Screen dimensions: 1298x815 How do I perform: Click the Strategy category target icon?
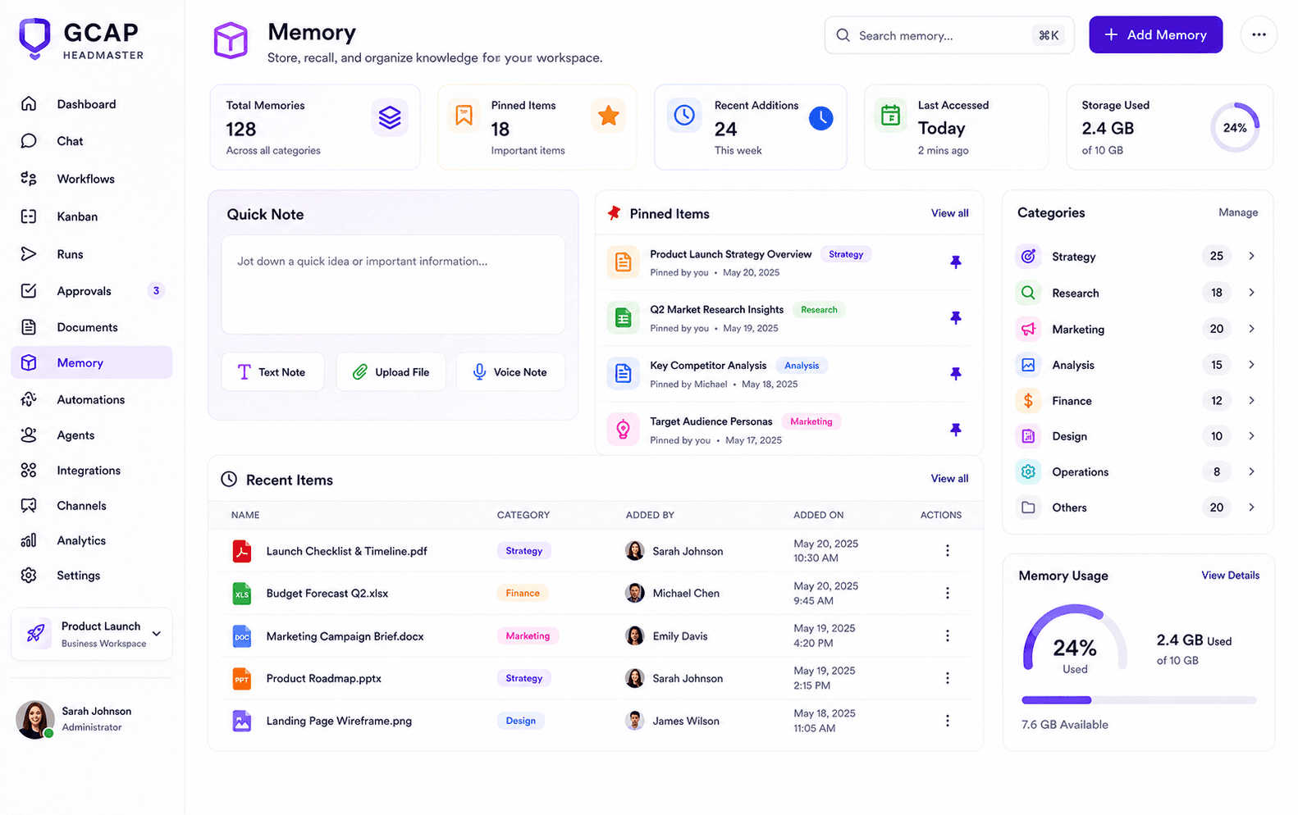[x=1028, y=256]
